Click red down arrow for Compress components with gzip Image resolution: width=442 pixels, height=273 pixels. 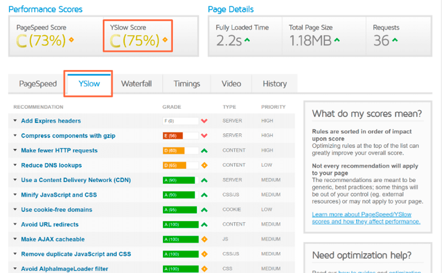coord(204,135)
